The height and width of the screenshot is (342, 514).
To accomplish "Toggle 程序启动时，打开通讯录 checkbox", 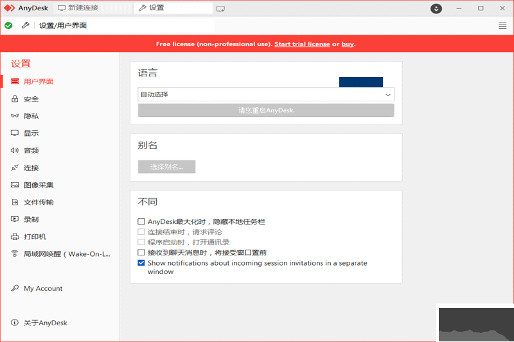I will (x=141, y=242).
